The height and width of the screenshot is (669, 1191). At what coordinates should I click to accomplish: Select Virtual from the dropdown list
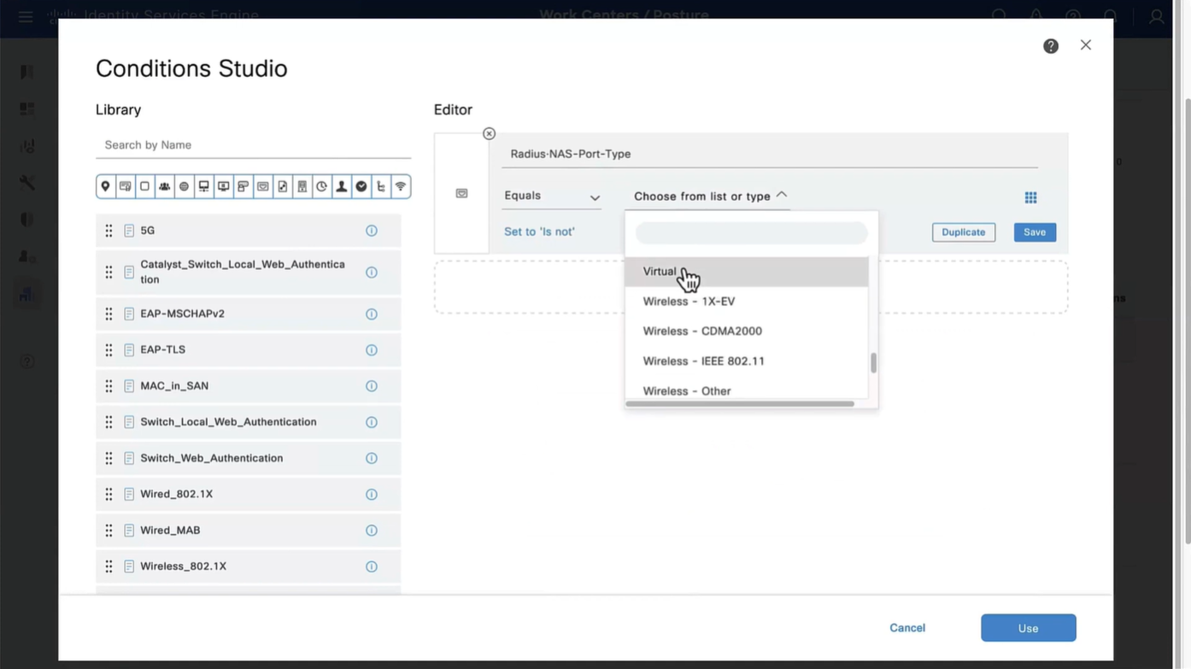(660, 272)
